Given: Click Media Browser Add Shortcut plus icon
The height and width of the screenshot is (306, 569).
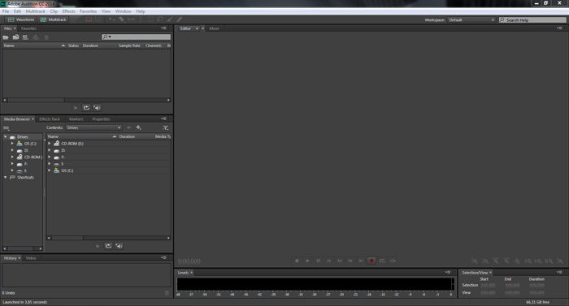Looking at the screenshot, I should pyautogui.click(x=138, y=127).
